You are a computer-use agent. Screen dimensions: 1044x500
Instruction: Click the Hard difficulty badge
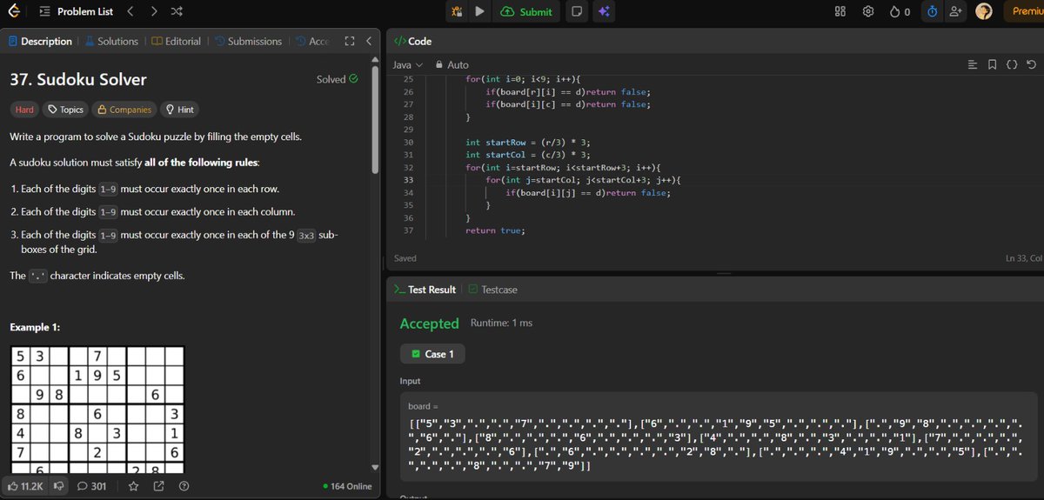point(24,110)
